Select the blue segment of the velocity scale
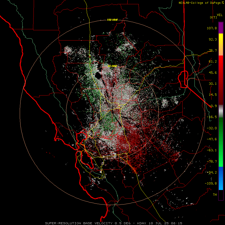Screen dimensions: 225x225 (221, 178)
